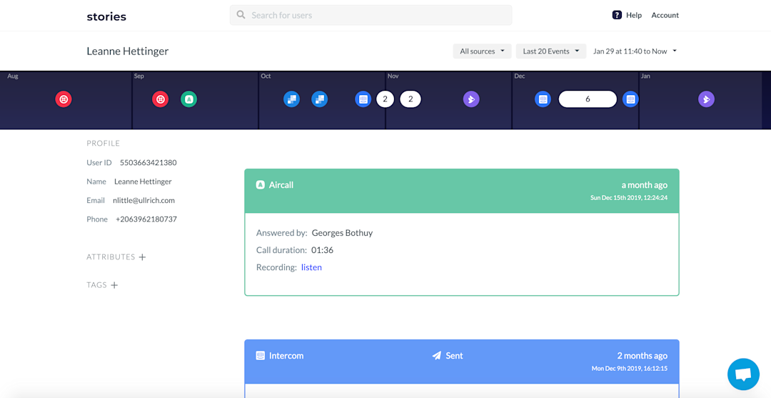Click the Intercom logo icon in the card header
771x398 pixels.
click(261, 356)
